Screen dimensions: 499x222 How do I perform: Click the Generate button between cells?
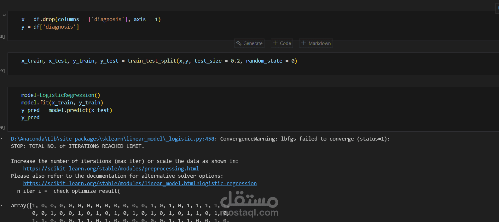pyautogui.click(x=249, y=43)
